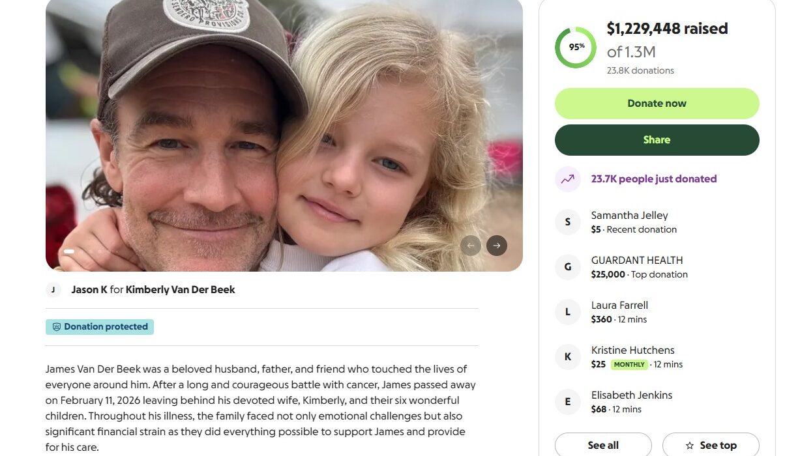Open the main fundraiser photo

(284, 130)
